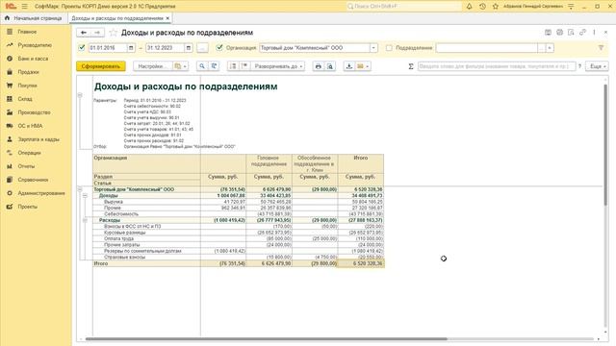Viewport: 616px width, 346px height.
Task: Click the print icon in report toolbar
Action: pyautogui.click(x=319, y=66)
